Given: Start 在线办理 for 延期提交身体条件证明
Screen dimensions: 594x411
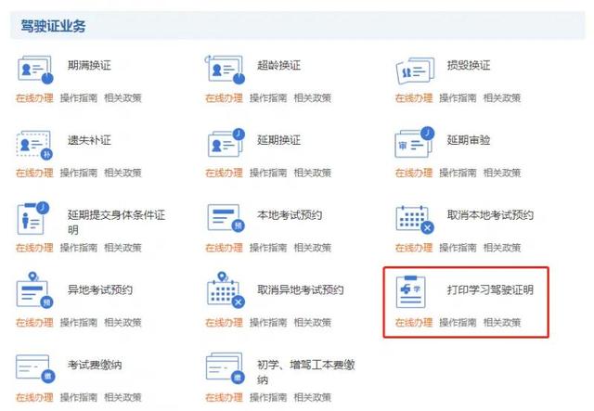Looking at the screenshot, I should pos(34,248).
